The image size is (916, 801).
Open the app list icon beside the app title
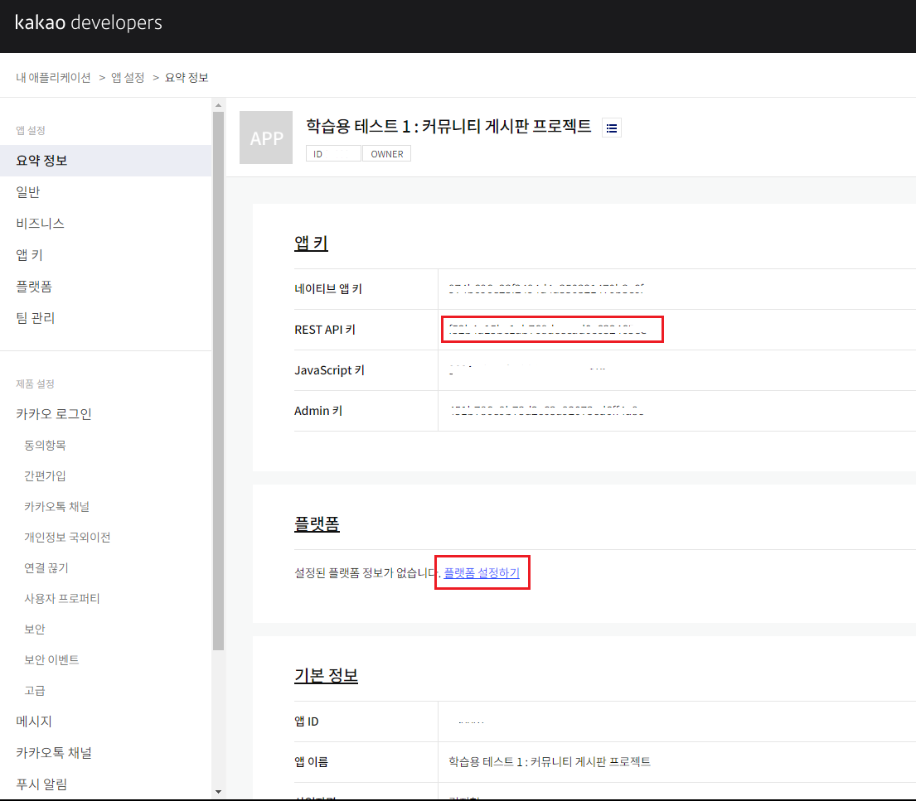(612, 128)
